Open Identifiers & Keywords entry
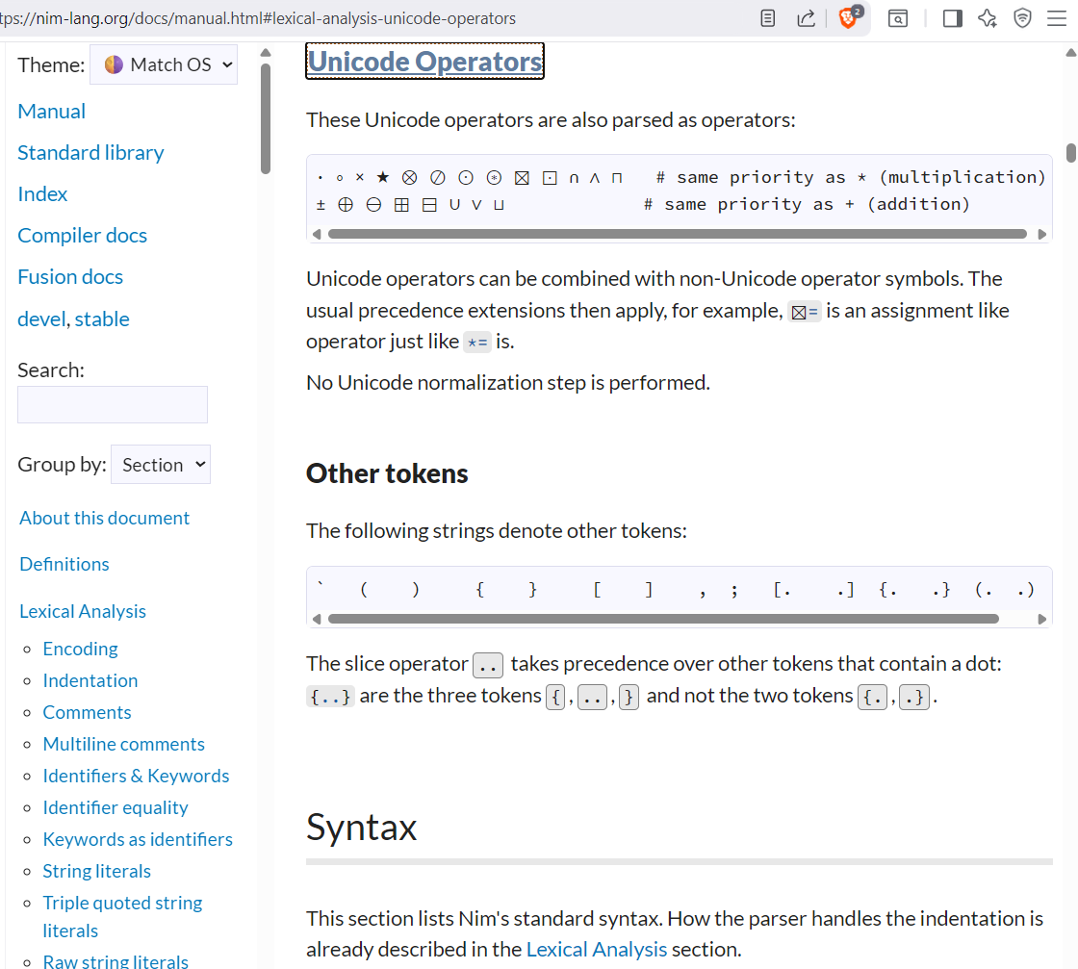Image resolution: width=1078 pixels, height=969 pixels. click(x=136, y=776)
